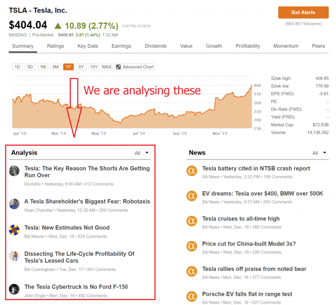Click the Pre-Market price $409.85
Image resolution: width=336 pixels, height=305 pixels.
coord(66,35)
